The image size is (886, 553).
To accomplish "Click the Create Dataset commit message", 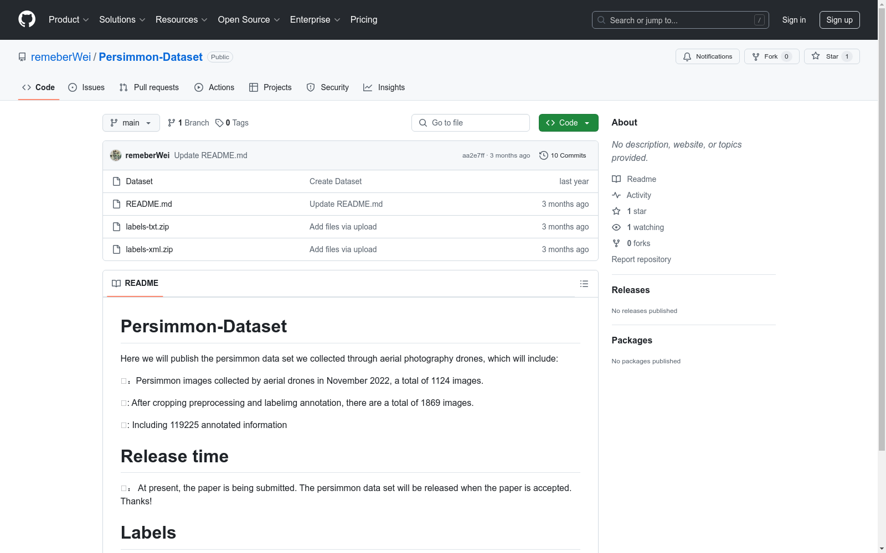I will (x=336, y=181).
